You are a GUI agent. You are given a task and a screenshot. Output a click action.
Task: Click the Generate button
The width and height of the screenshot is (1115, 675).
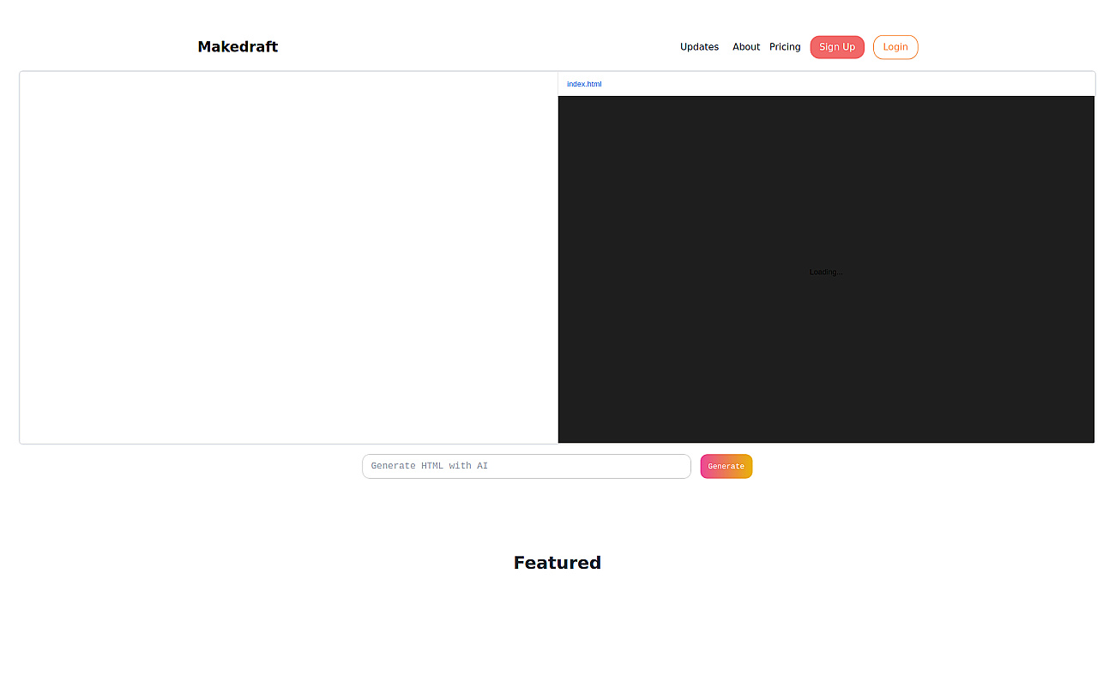click(726, 466)
